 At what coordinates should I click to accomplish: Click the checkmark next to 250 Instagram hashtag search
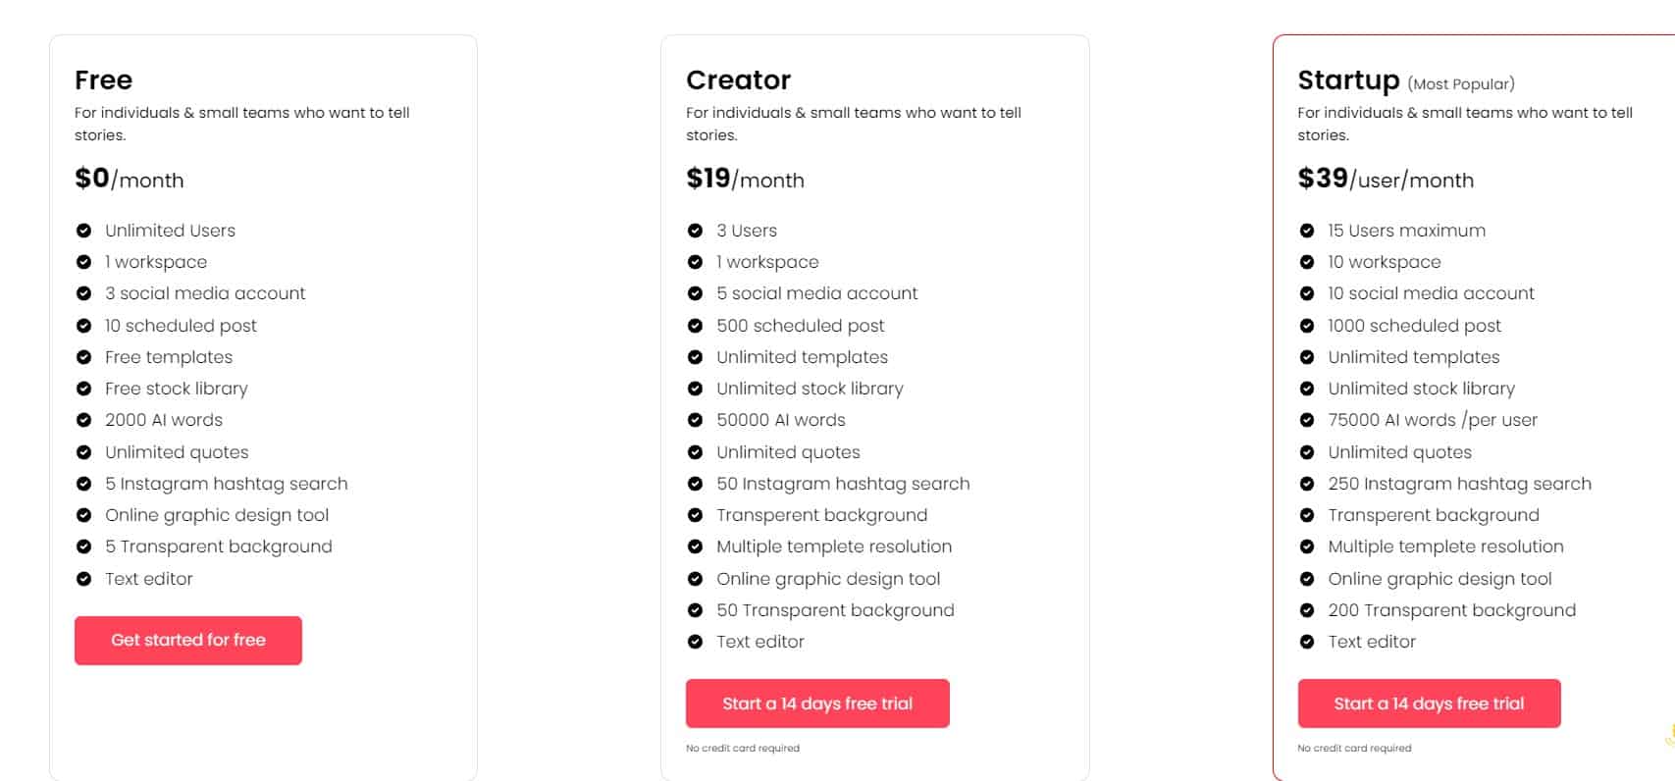[1308, 484]
